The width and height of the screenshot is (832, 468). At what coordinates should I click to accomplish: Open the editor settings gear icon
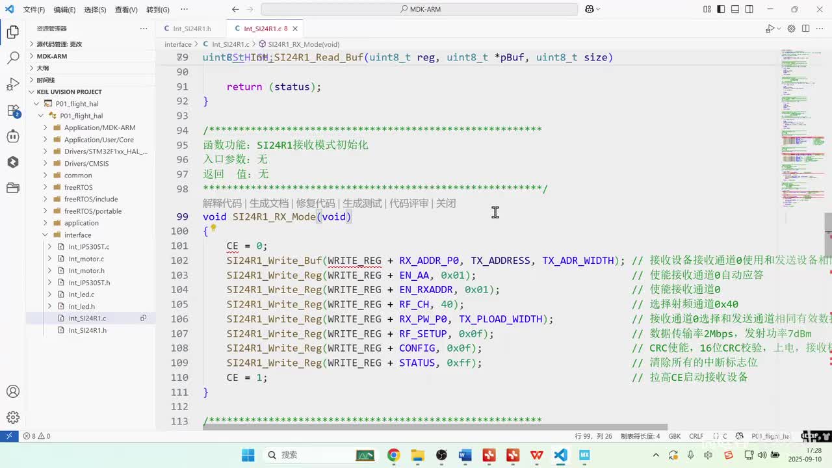click(x=791, y=29)
